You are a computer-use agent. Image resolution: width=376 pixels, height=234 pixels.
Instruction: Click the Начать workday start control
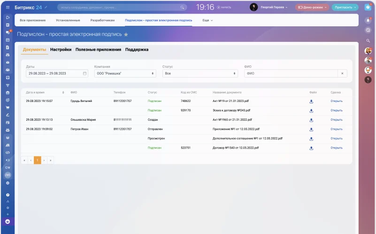[224, 8]
